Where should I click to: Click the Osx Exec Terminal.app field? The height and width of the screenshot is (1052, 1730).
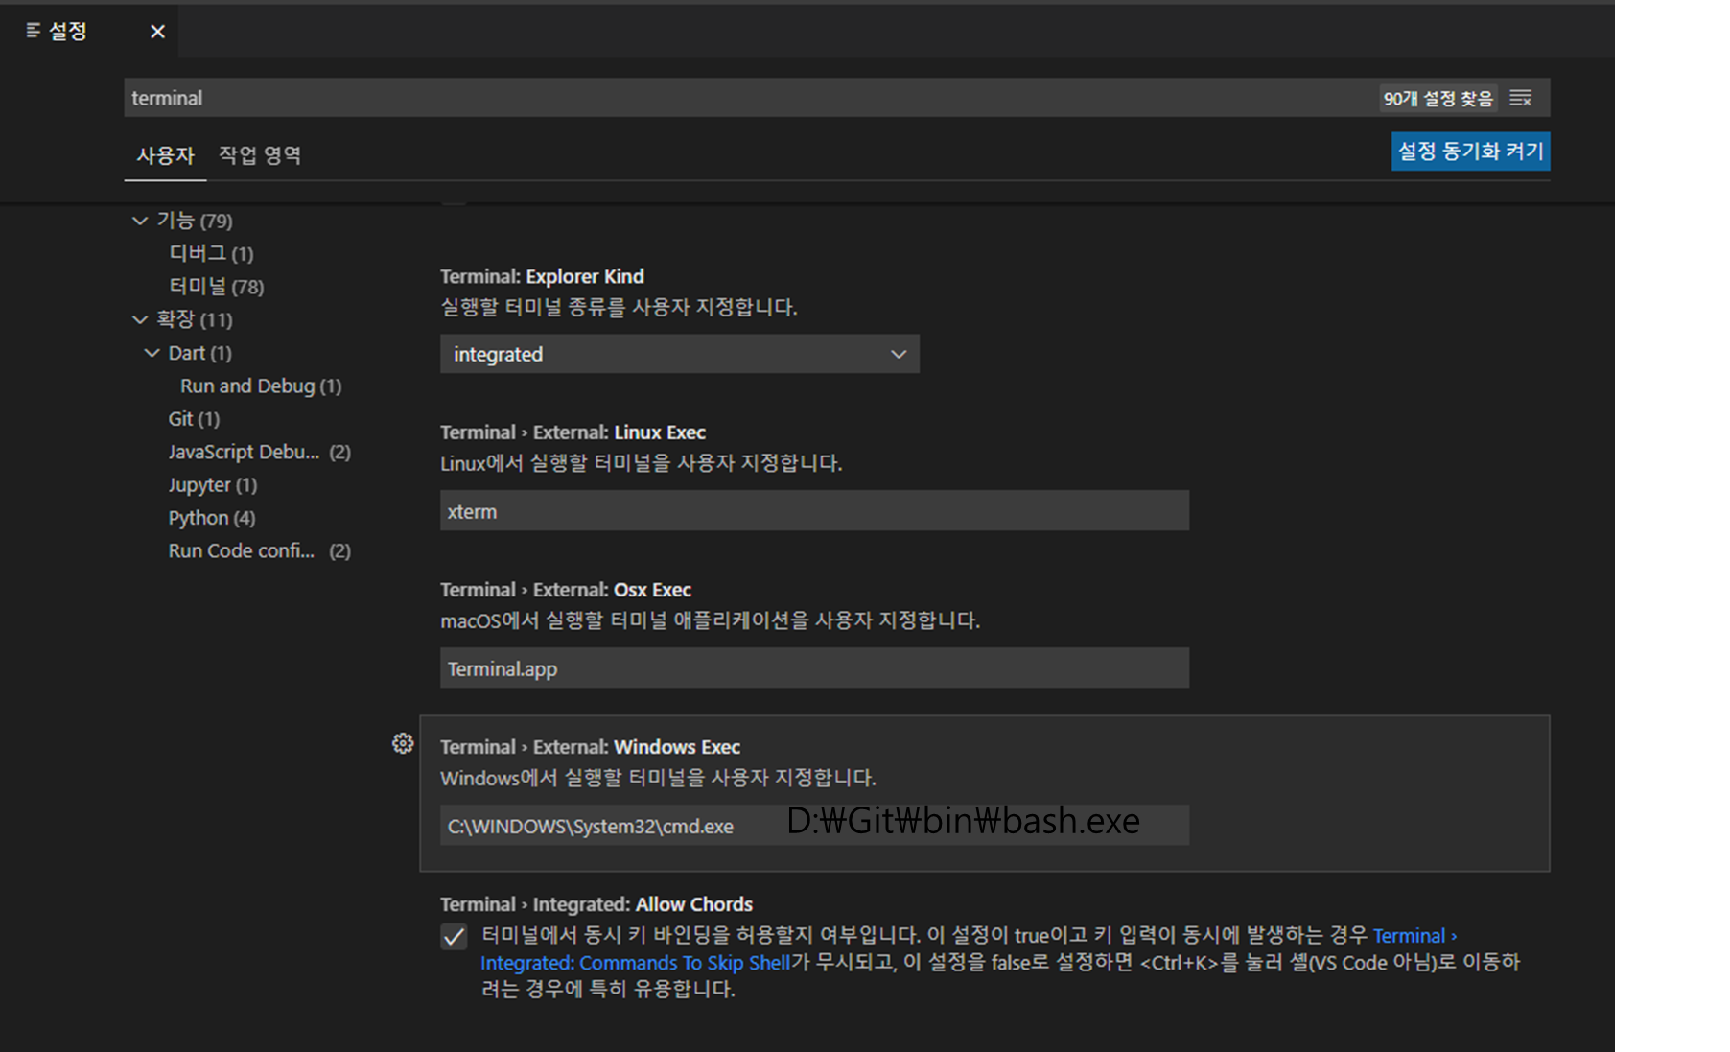(x=814, y=668)
